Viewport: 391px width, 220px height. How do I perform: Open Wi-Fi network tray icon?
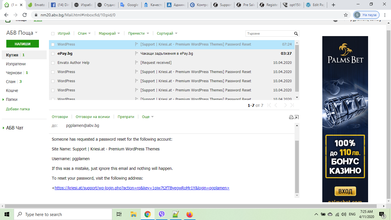click(337, 214)
